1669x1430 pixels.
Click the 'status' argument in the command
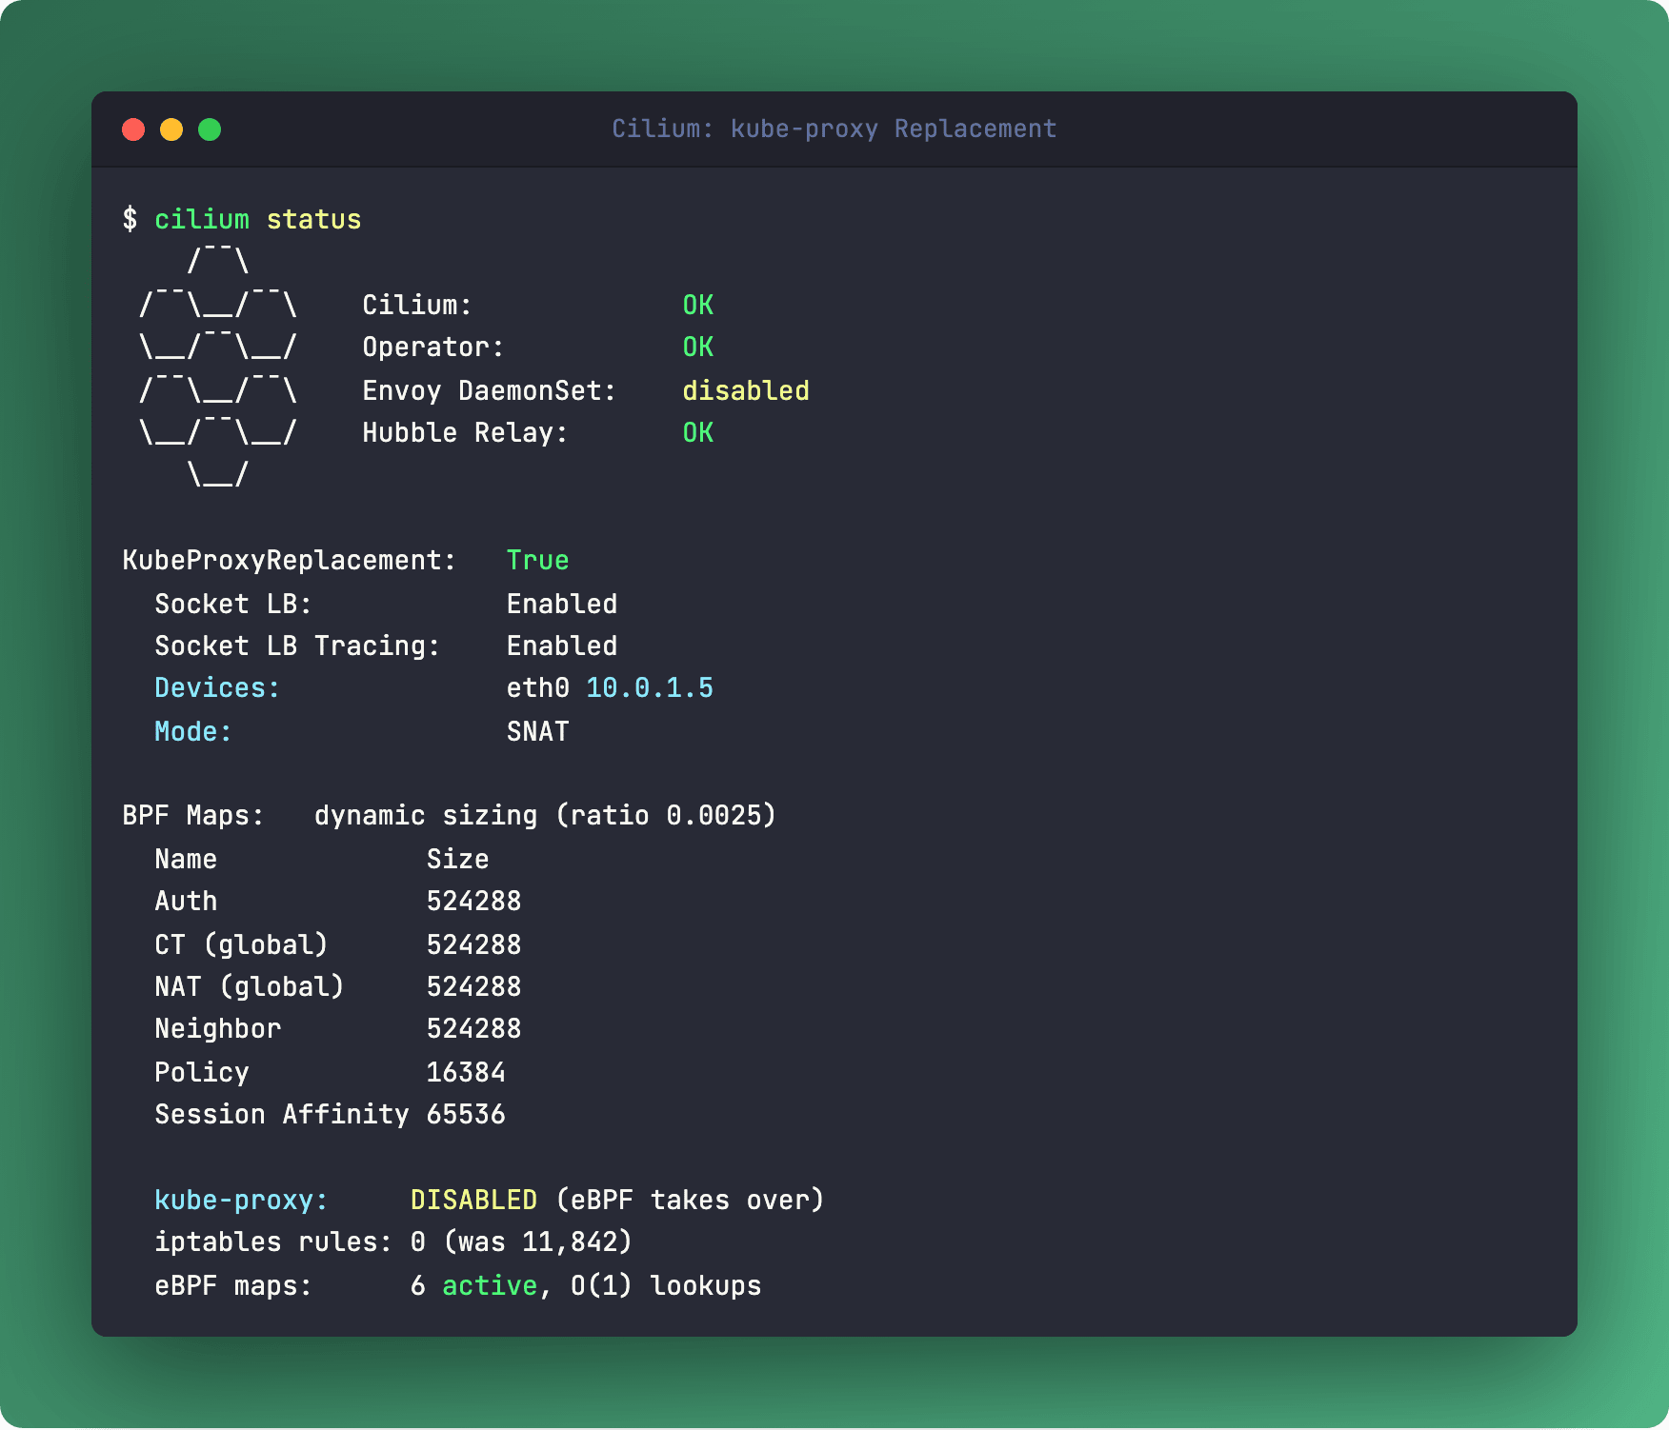[x=313, y=220]
